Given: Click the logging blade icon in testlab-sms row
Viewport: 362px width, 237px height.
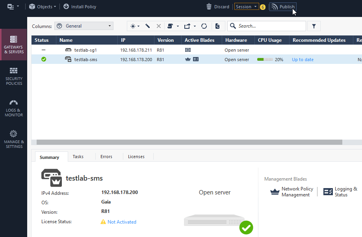Looking at the screenshot, I should [x=196, y=59].
